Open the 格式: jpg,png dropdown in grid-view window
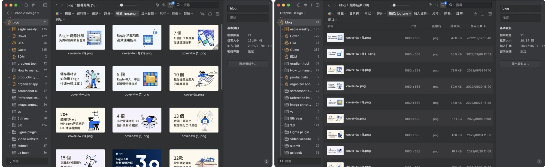The width and height of the screenshot is (545, 167). click(127, 14)
